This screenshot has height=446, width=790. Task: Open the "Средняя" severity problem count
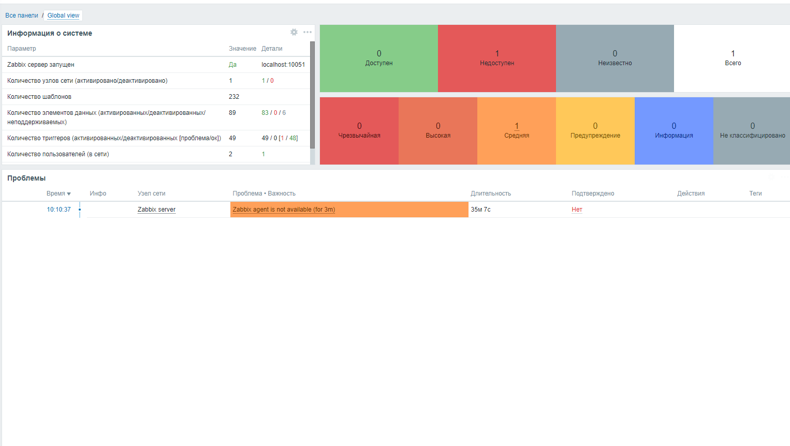517,126
